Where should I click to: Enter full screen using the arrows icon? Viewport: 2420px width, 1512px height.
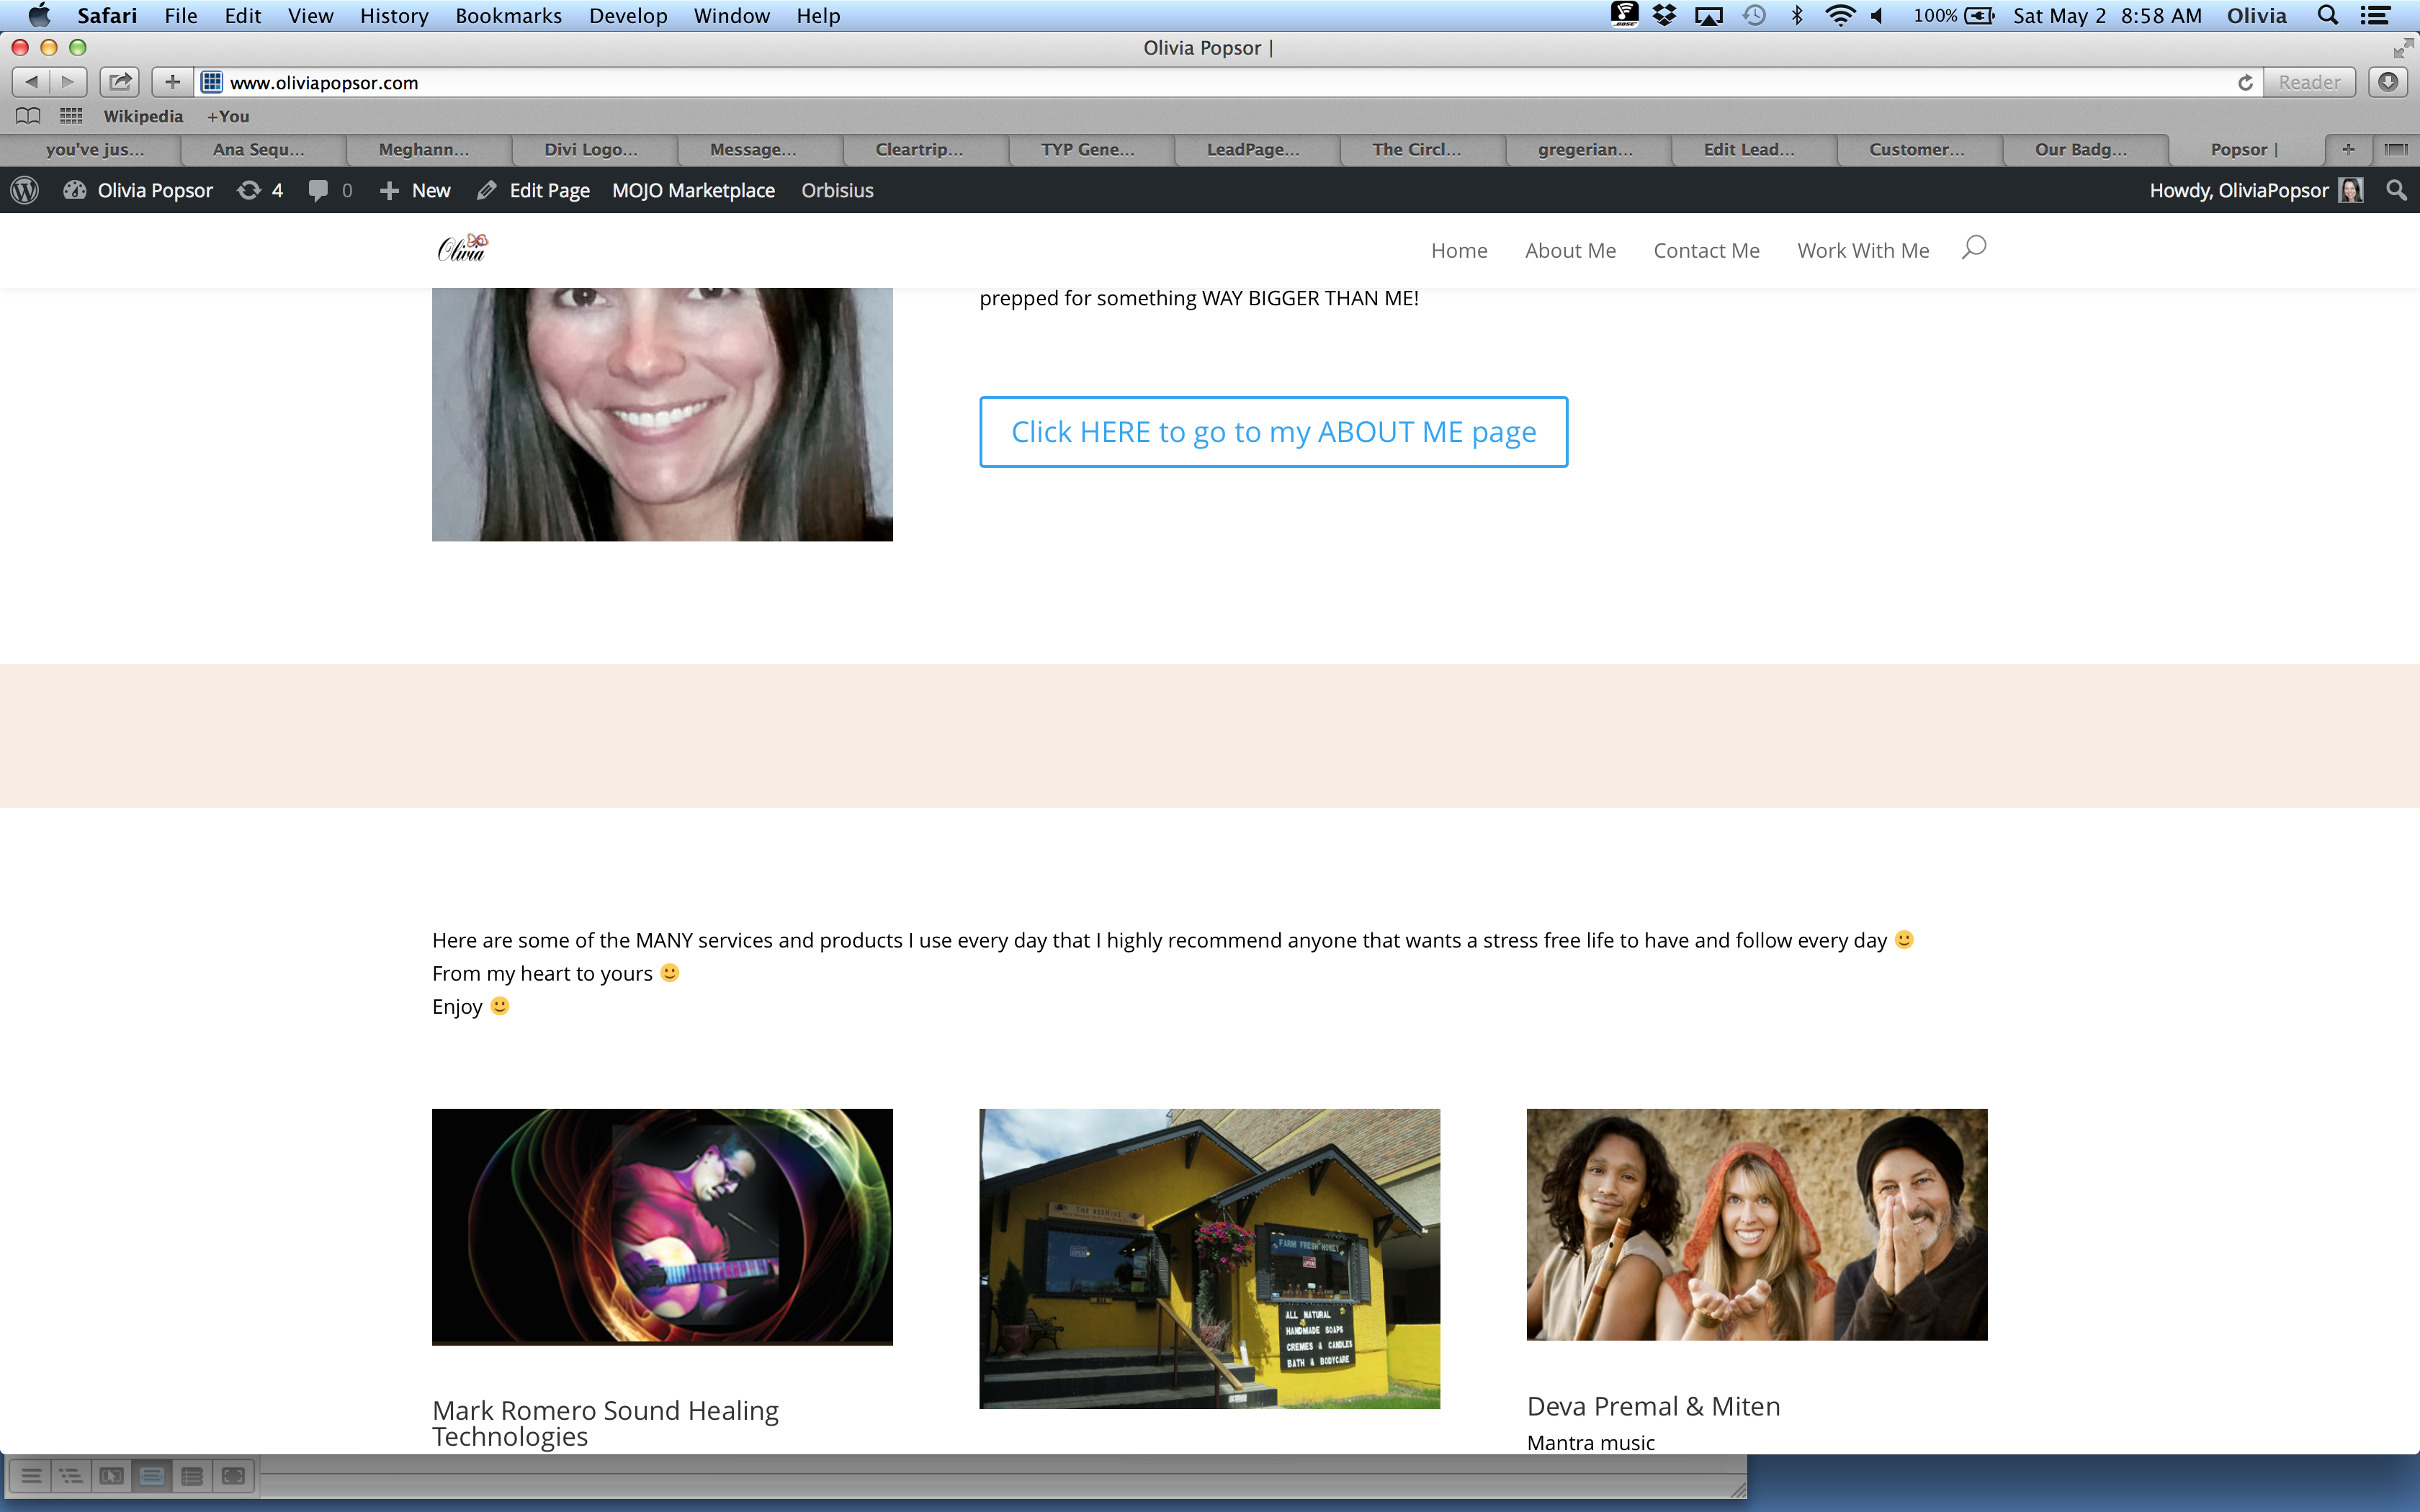[x=2403, y=48]
